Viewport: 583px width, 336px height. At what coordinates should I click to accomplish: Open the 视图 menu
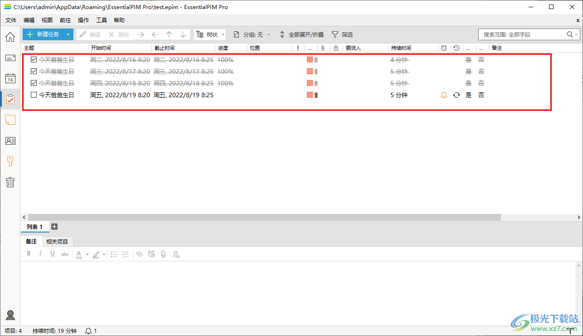47,20
